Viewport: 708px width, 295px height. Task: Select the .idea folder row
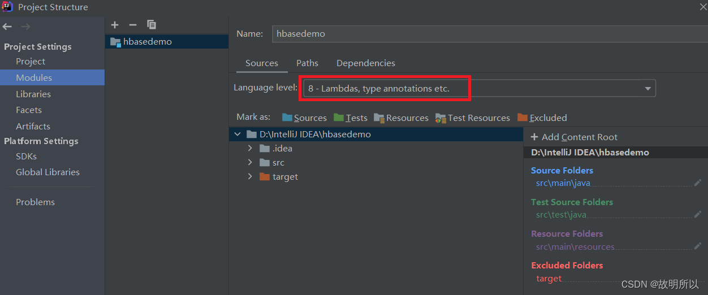tap(376, 148)
